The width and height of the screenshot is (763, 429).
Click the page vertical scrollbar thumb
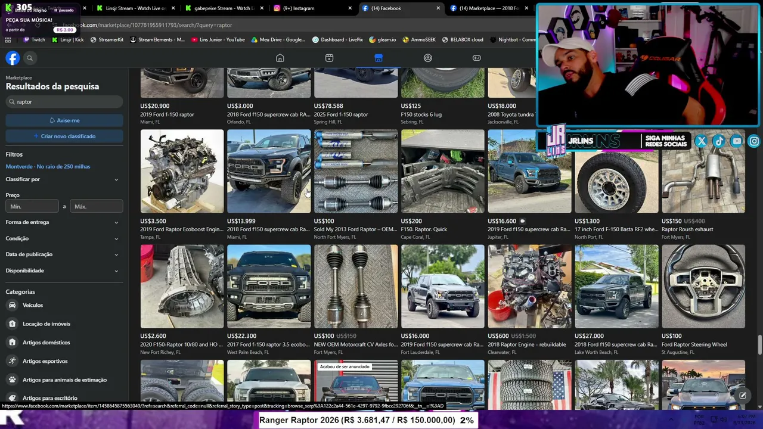tap(759, 344)
